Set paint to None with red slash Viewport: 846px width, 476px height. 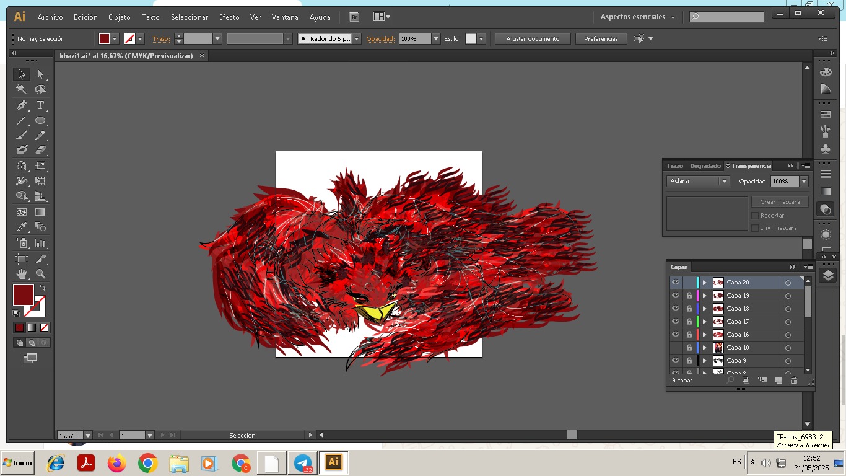[44, 327]
